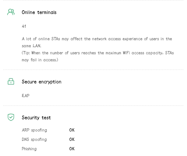Click the OK status for Phishing
Screen dimensions: 187x156
tap(72, 149)
